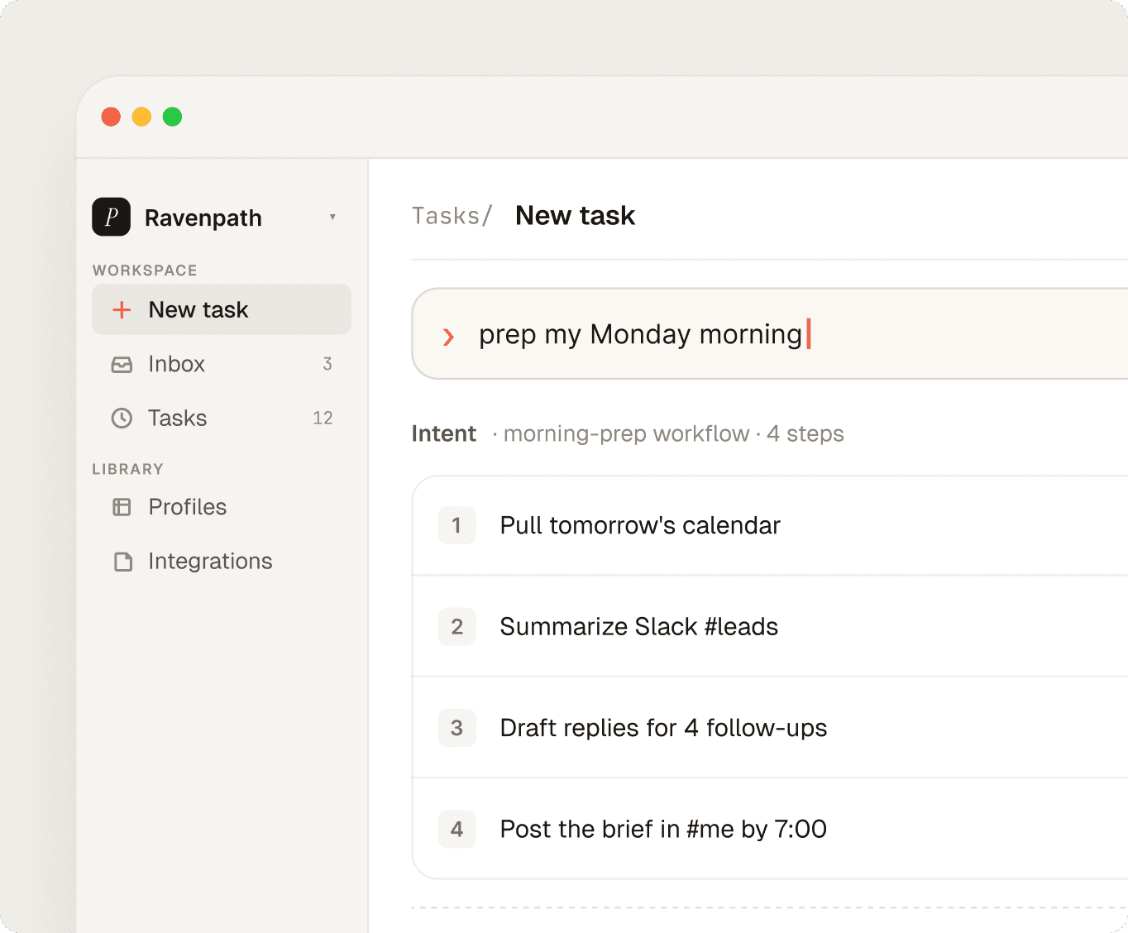Screen dimensions: 1128x933
Task: Select step Draft replies for 4 follow-ups
Action: (x=770, y=728)
